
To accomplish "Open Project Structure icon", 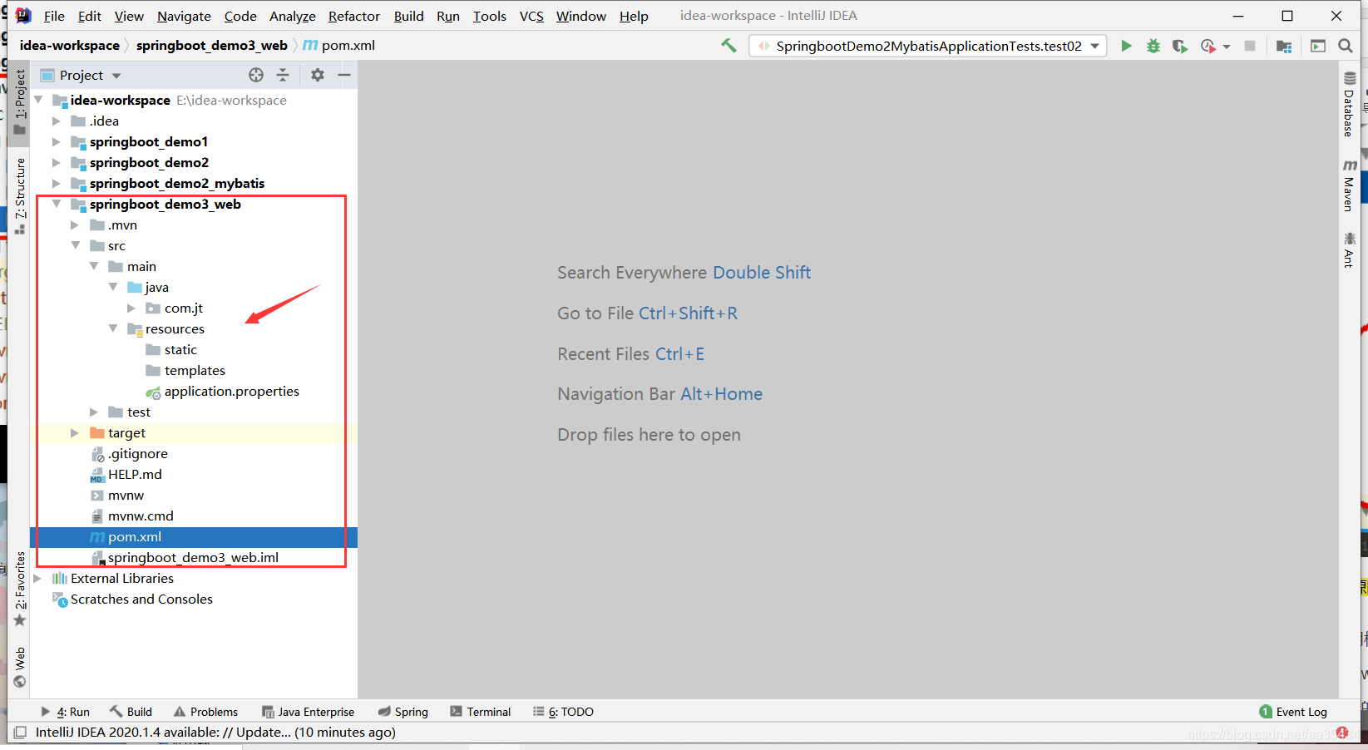I will (1284, 46).
